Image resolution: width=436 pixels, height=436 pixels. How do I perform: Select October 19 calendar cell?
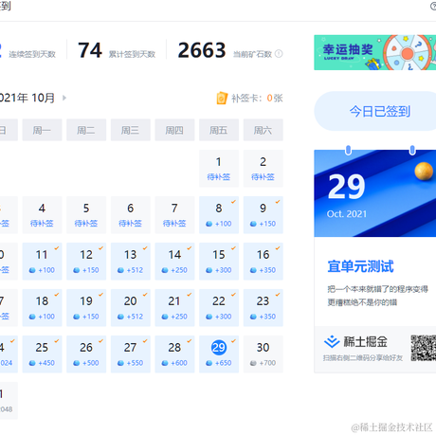pos(86,308)
